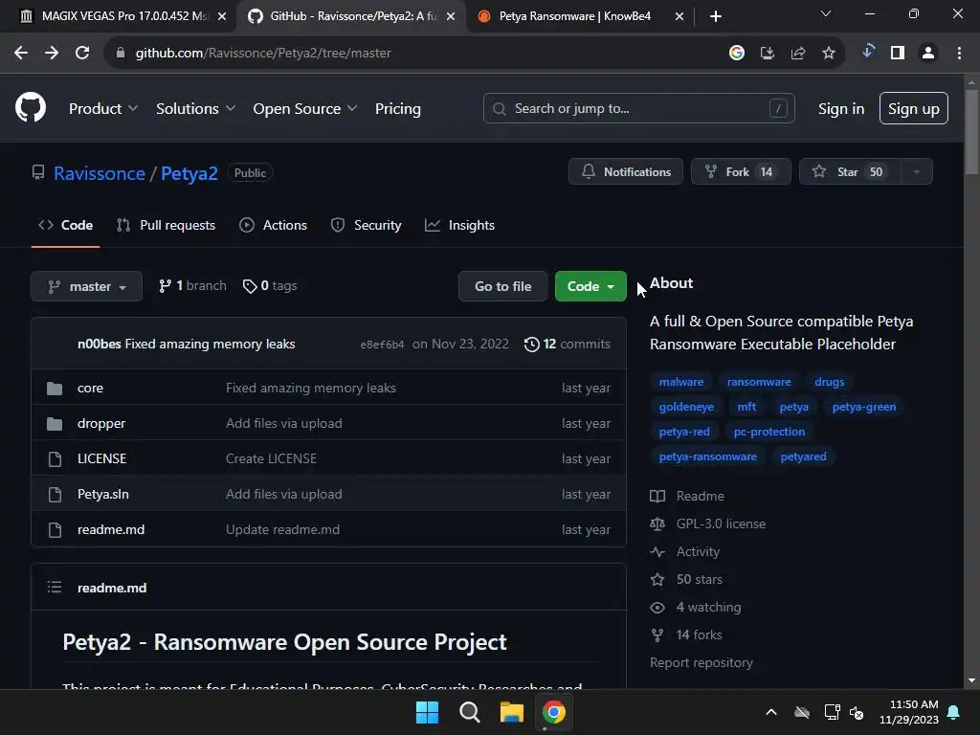Click the Sign up button
The height and width of the screenshot is (735, 980).
pos(914,109)
